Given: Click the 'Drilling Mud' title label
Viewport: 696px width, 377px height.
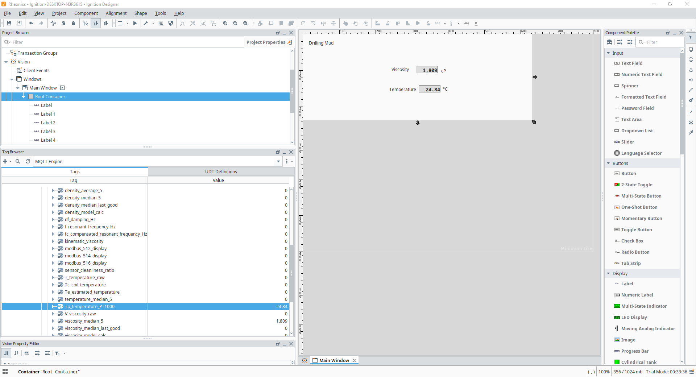Looking at the screenshot, I should 321,43.
